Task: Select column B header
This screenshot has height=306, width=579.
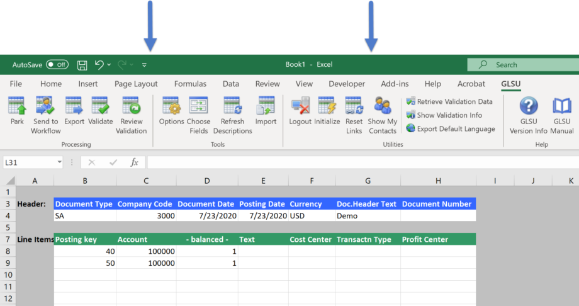Action: point(85,181)
